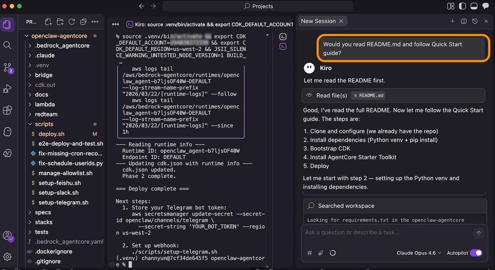495x270 pixels.
Task: Open deploy.sh file
Action: coord(51,134)
